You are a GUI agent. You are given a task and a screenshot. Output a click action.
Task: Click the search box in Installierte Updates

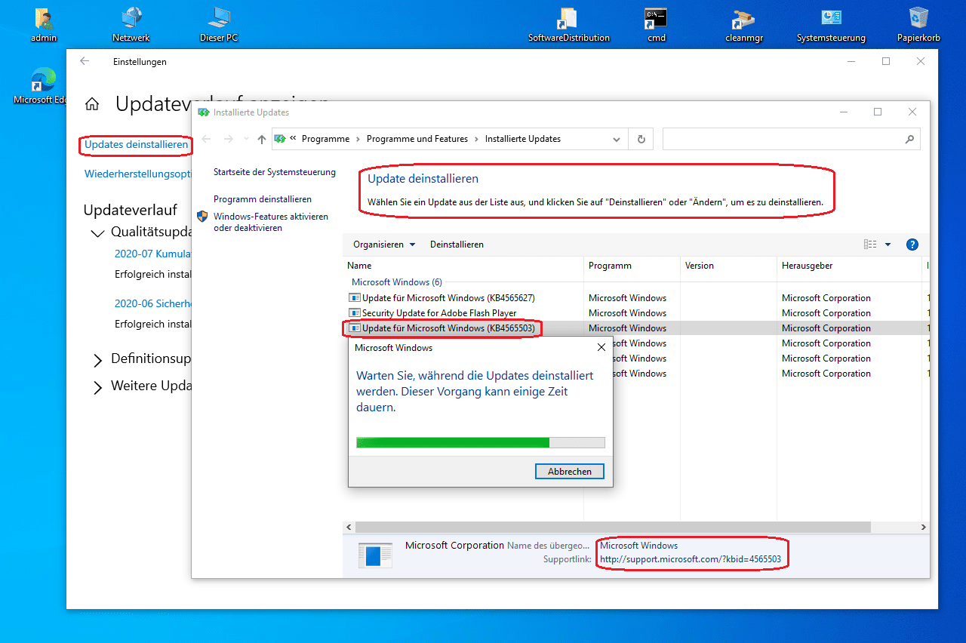click(791, 139)
